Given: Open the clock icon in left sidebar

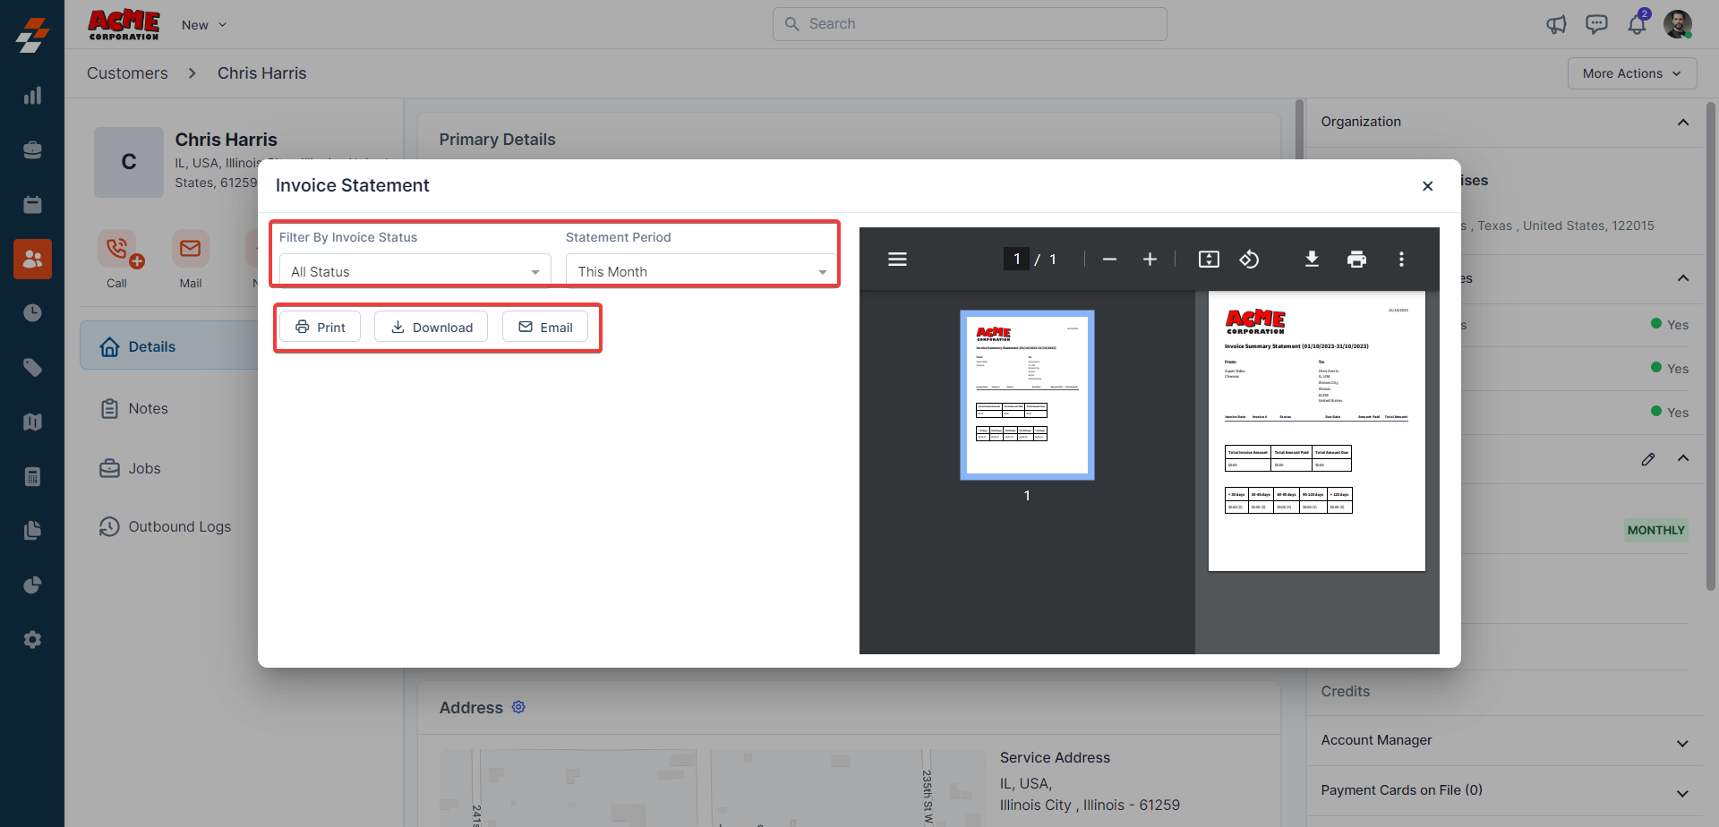Looking at the screenshot, I should [32, 313].
